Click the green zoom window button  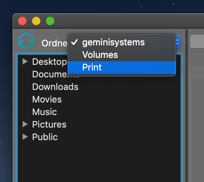(50, 21)
